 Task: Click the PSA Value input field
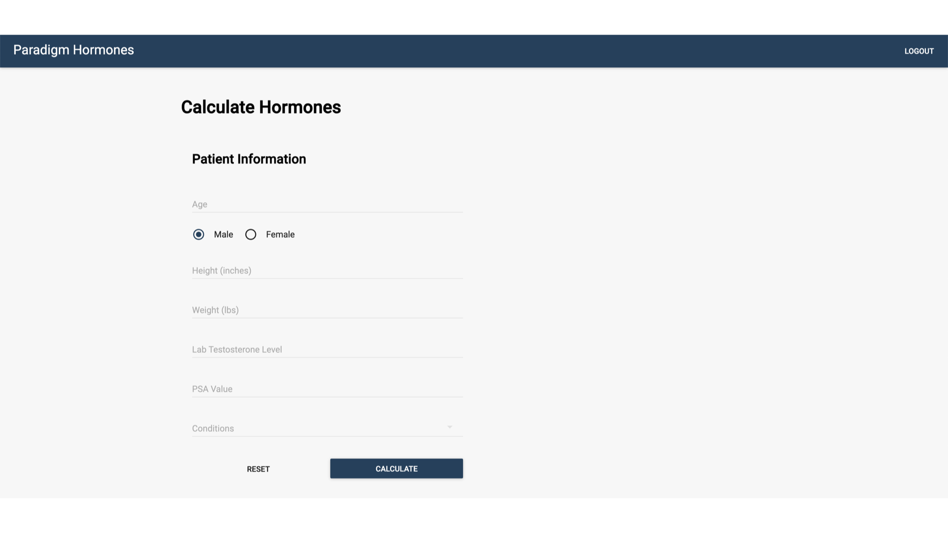tap(327, 388)
